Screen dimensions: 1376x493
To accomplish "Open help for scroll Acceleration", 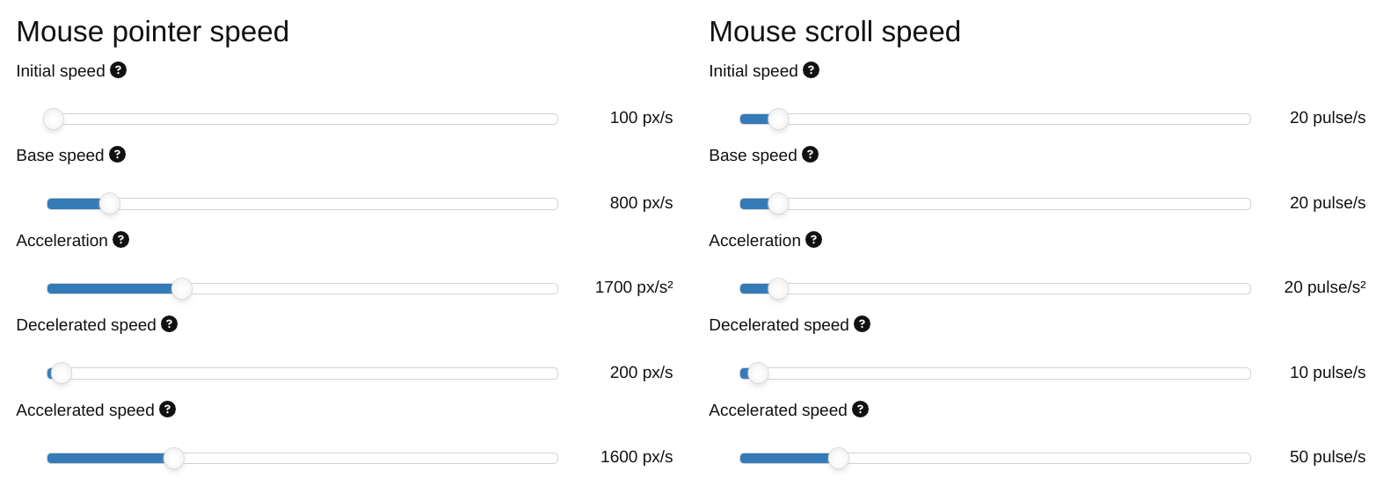I will [813, 240].
